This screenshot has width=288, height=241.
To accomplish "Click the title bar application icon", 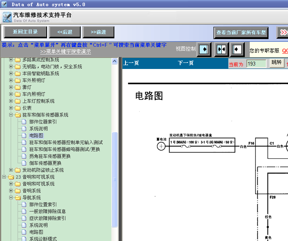I will coord(4,4).
